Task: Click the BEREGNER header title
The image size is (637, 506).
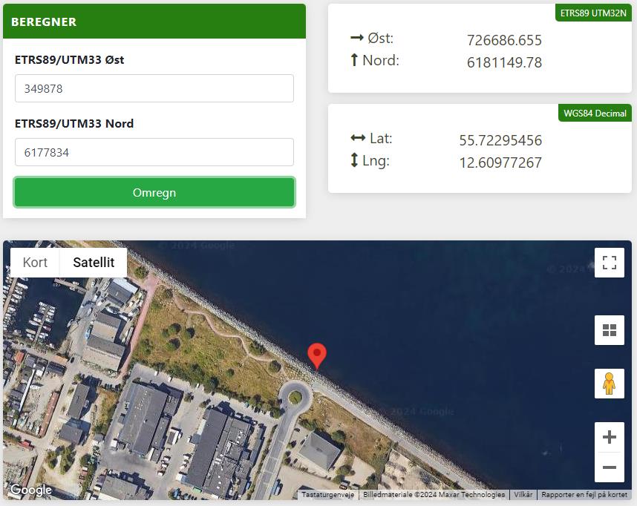Action: (x=44, y=22)
